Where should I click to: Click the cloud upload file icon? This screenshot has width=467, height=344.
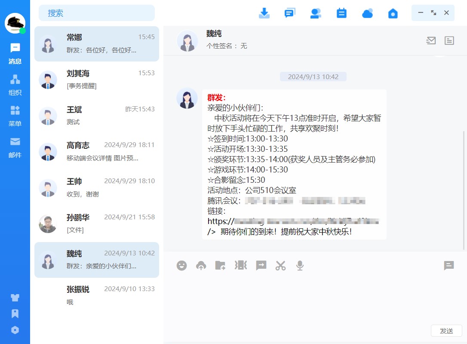tap(201, 265)
